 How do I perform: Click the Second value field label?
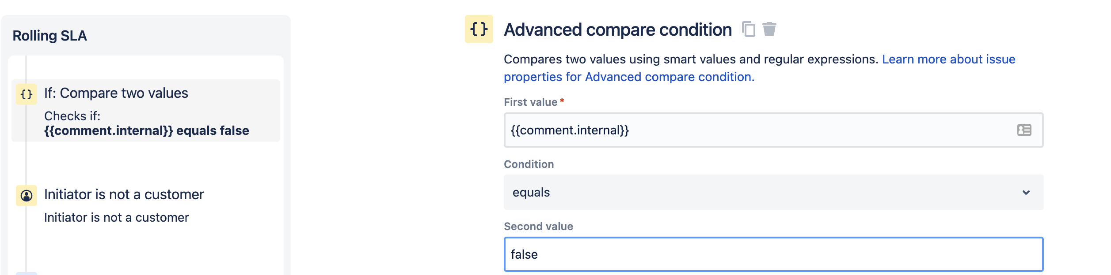pyautogui.click(x=538, y=227)
